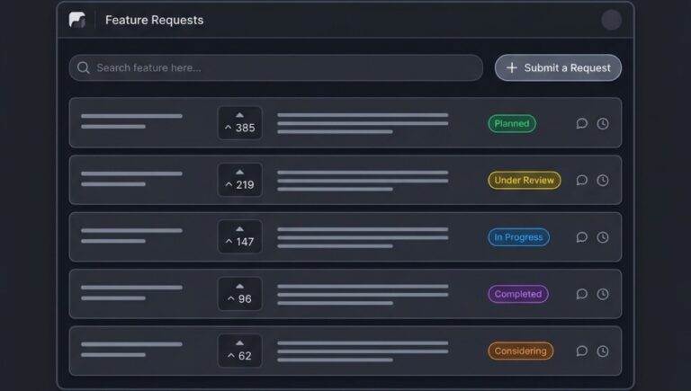
Task: Upvote the request with 385 votes
Action: [239, 123]
